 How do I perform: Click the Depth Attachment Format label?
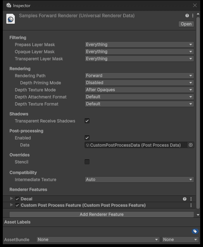click(41, 97)
